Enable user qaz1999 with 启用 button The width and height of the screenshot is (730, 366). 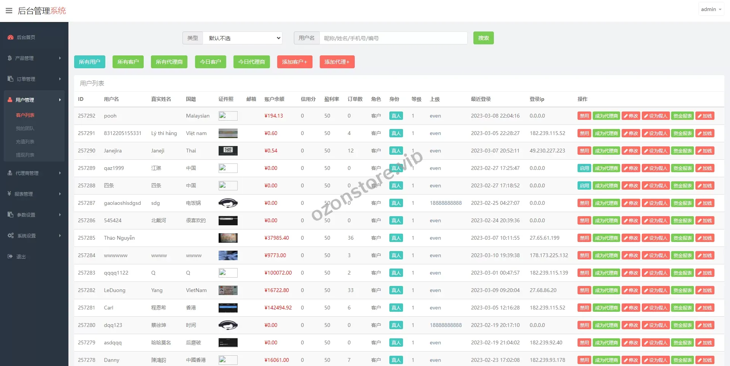(584, 168)
